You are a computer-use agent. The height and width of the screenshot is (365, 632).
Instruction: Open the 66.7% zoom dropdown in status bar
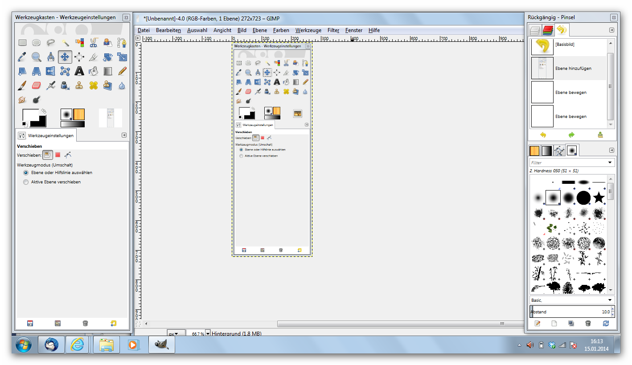208,333
